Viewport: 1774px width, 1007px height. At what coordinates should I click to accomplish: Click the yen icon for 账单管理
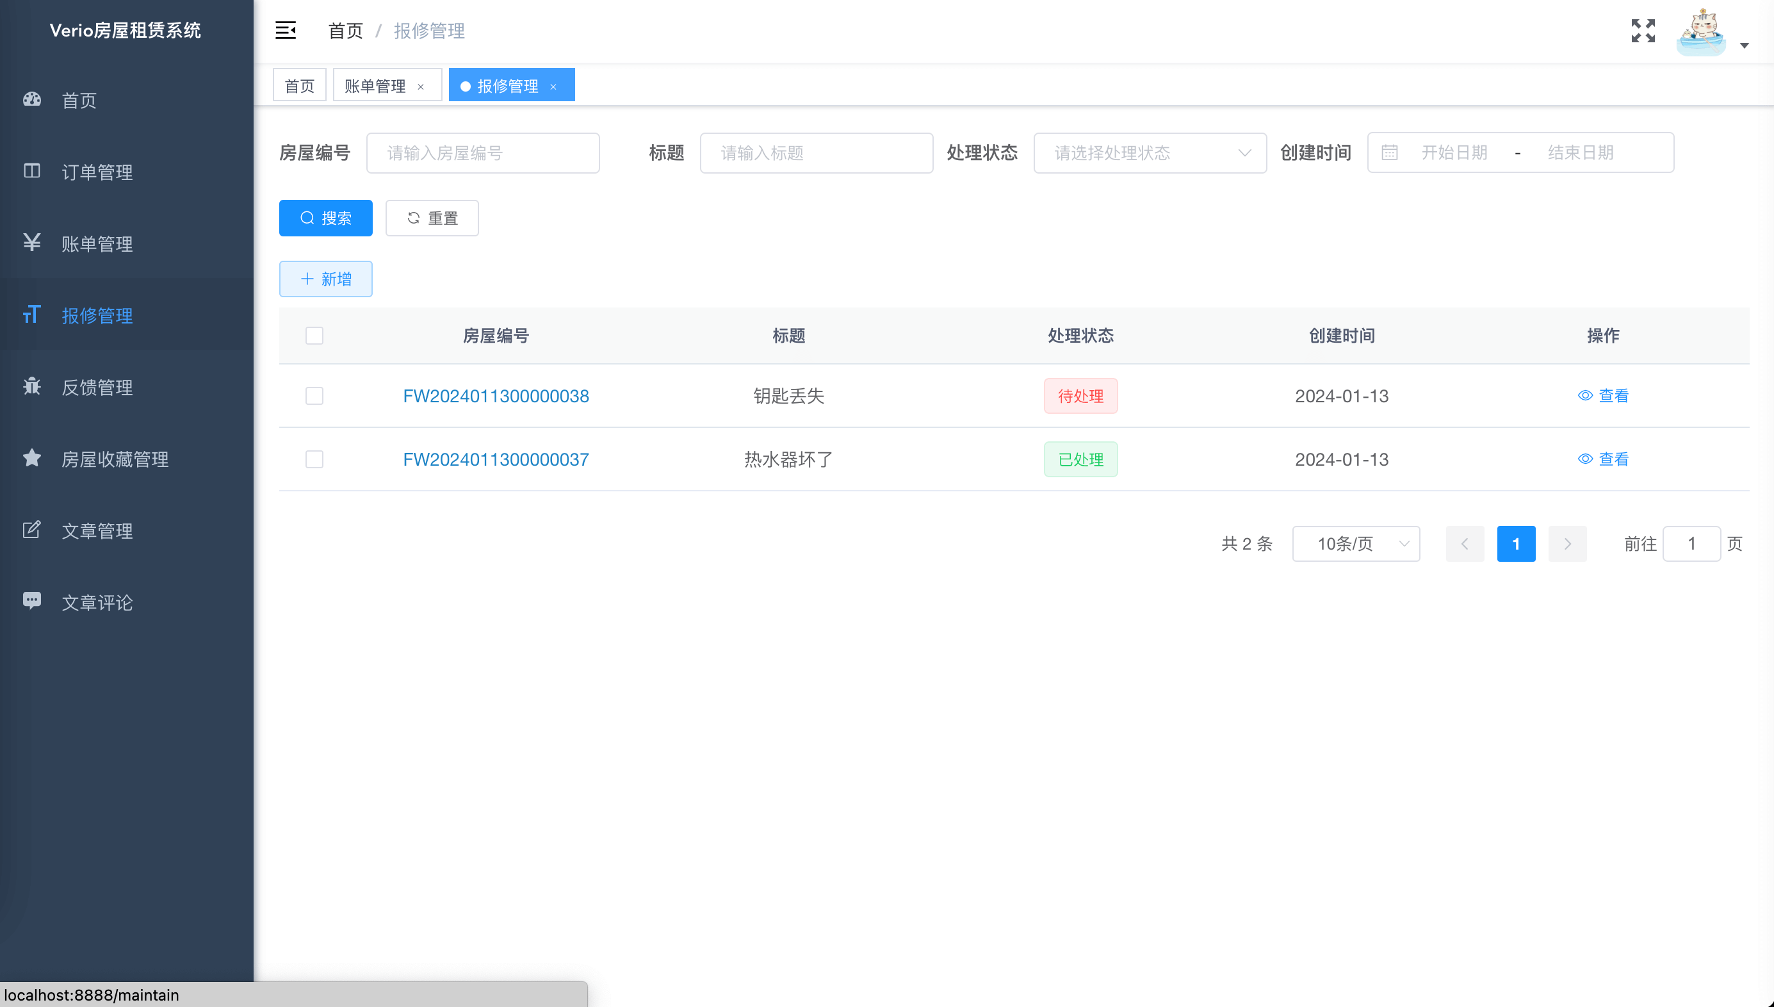click(32, 243)
